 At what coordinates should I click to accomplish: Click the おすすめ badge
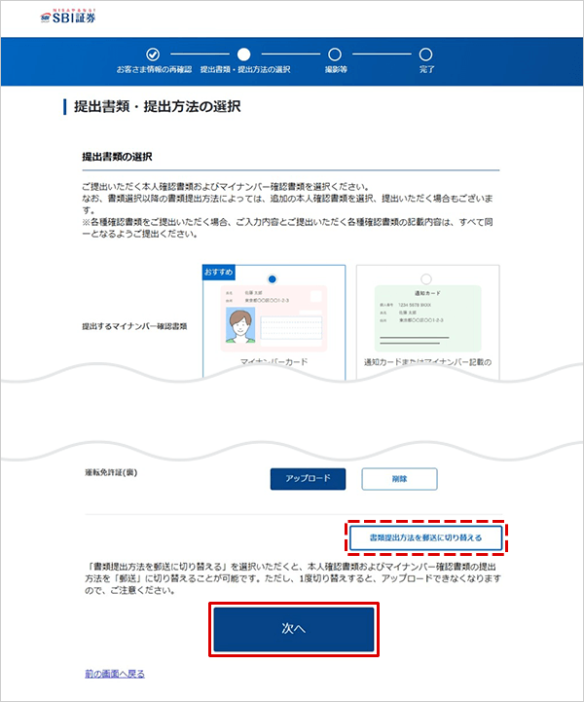coord(218,272)
